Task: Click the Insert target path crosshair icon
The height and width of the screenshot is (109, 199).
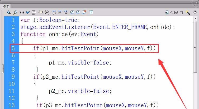Action: (x=22, y=12)
